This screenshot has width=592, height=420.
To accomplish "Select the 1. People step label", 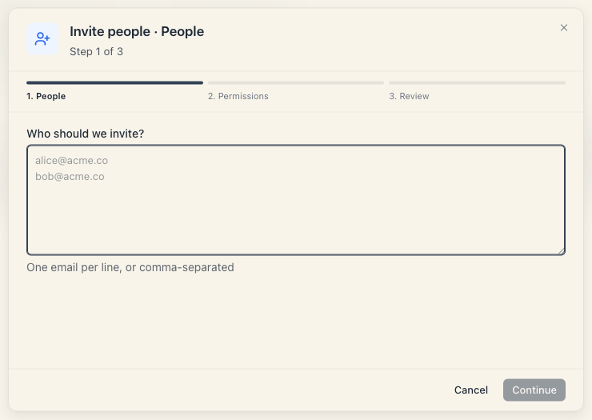I will tap(46, 96).
